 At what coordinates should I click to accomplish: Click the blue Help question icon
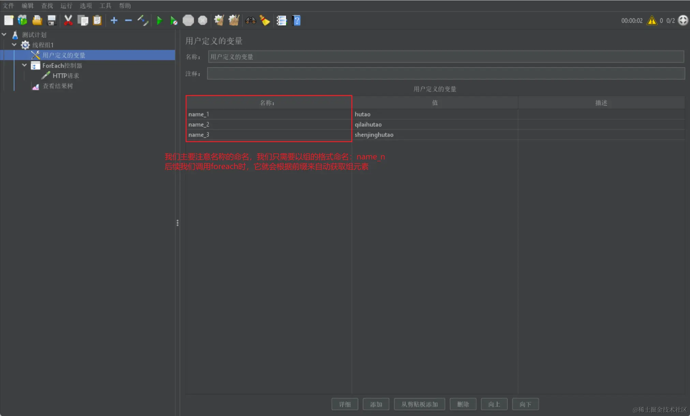296,20
